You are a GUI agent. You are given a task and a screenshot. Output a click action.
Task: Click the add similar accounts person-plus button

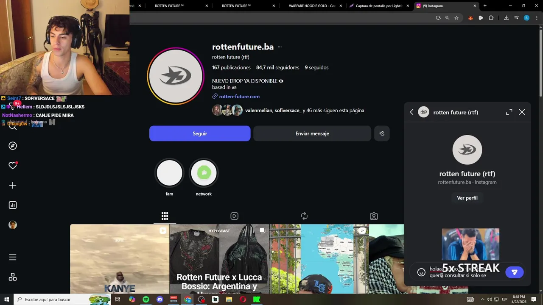382,133
